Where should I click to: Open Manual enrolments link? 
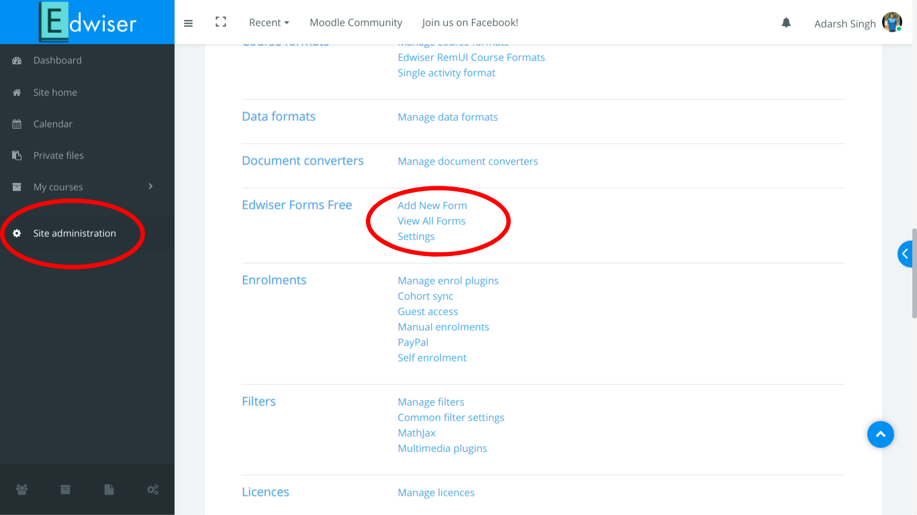click(x=444, y=327)
